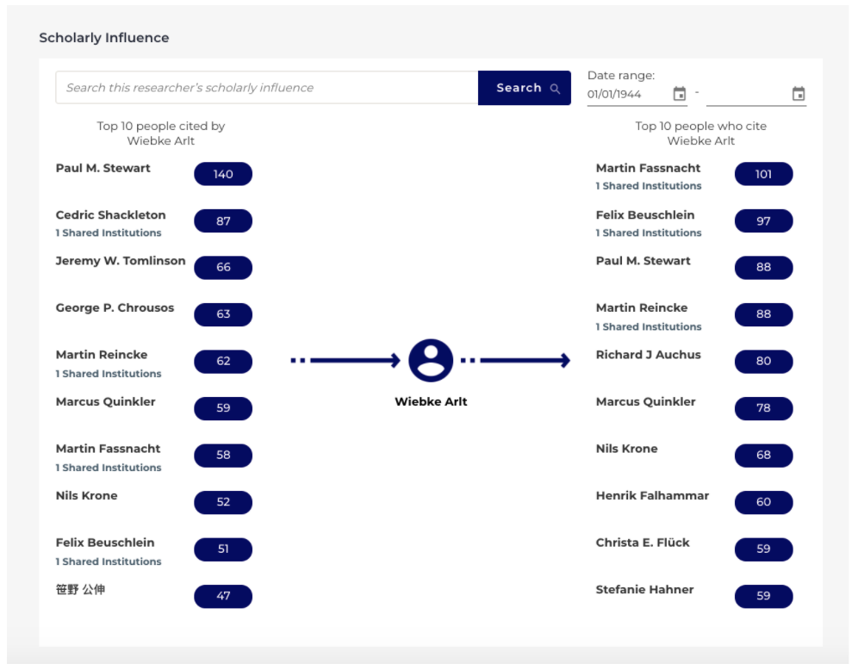Click Shared Institutions under cited Felix Beuschlein
This screenshot has height=670, width=858.
109,561
